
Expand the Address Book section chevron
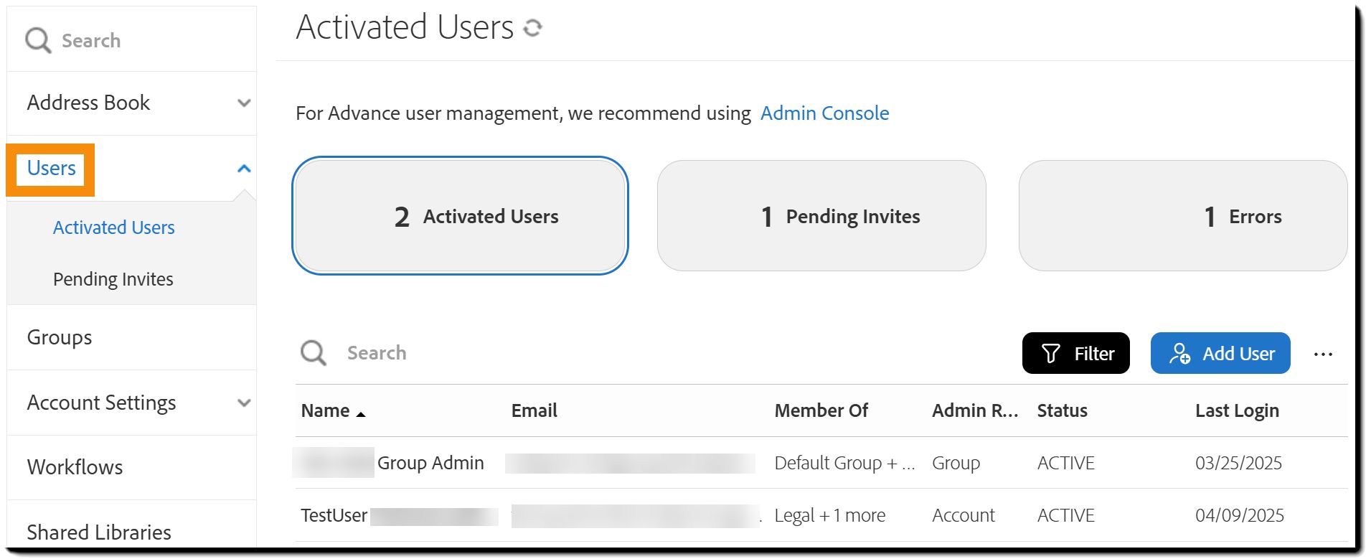click(x=244, y=103)
